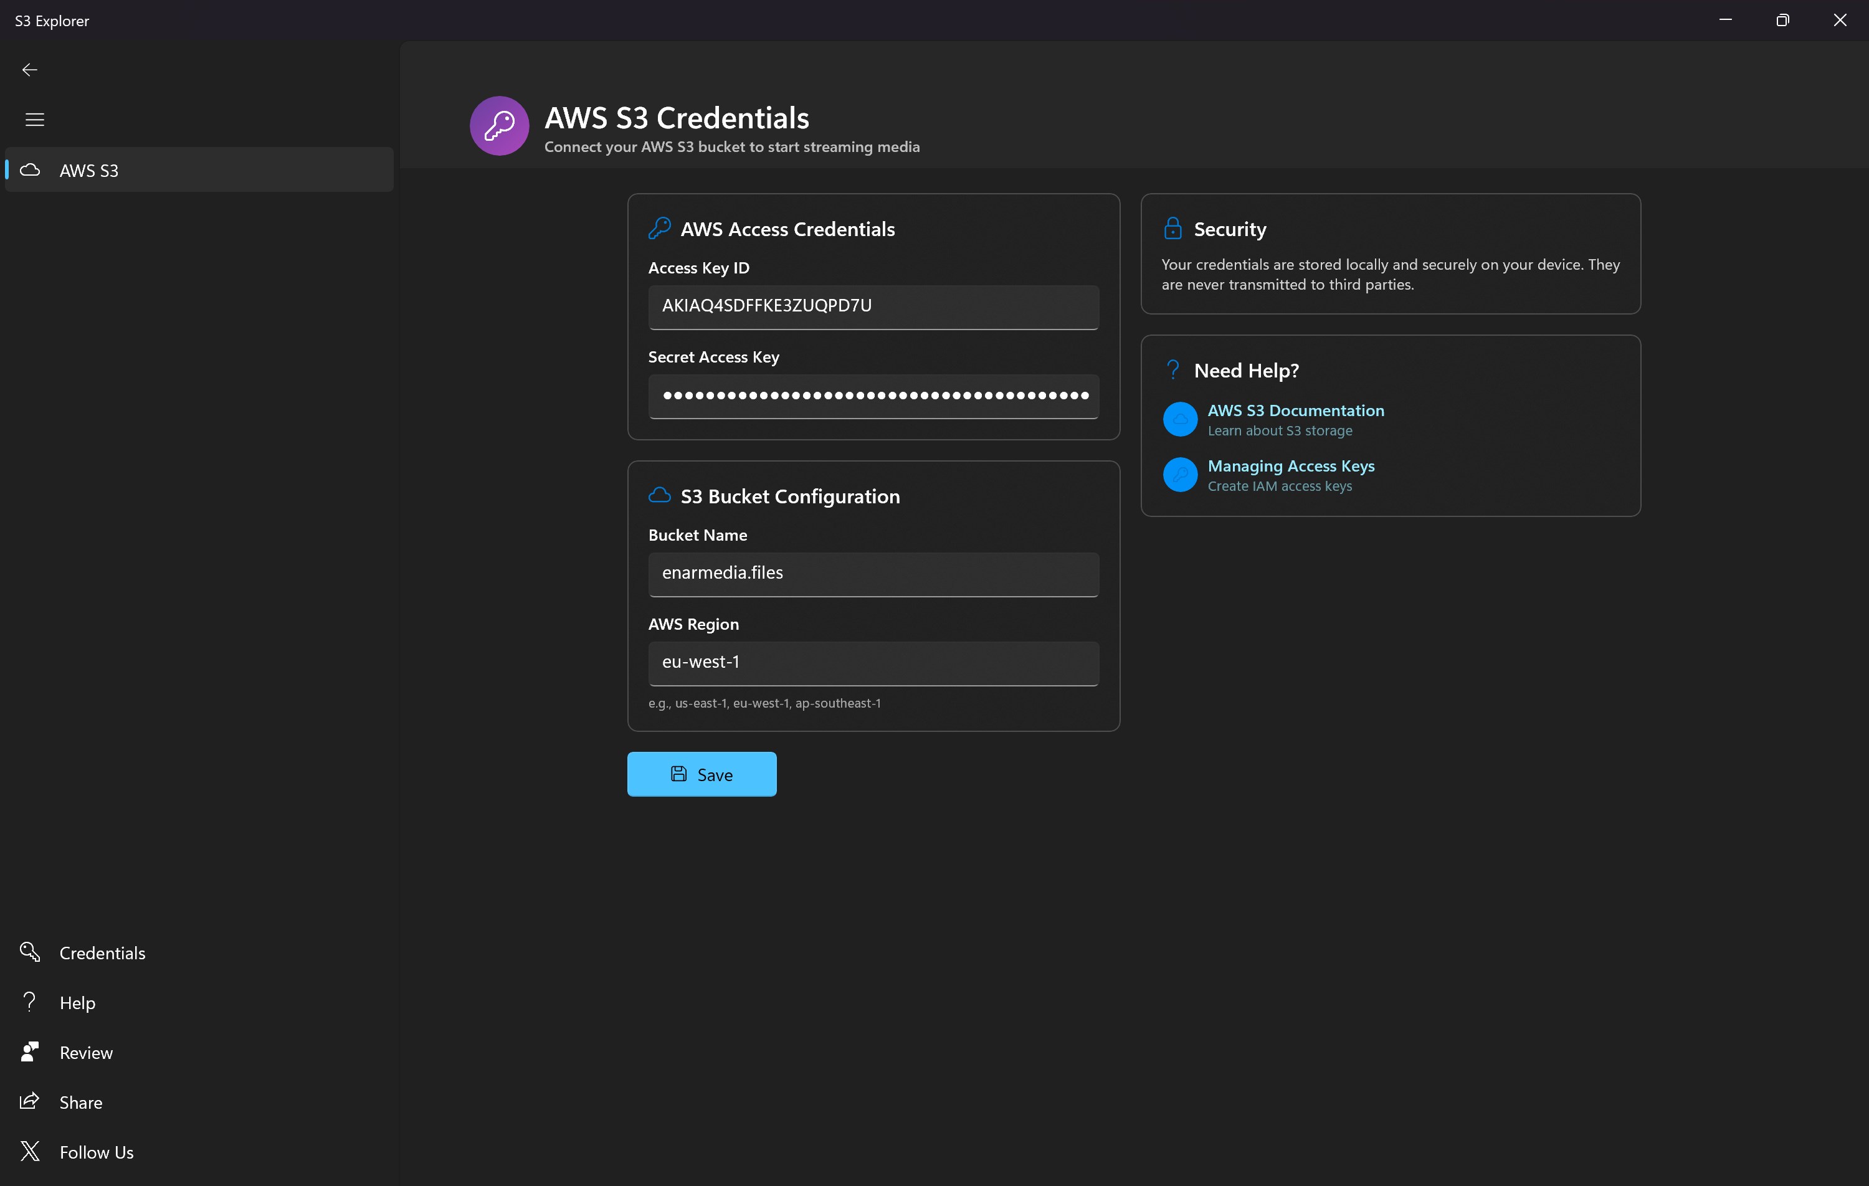The height and width of the screenshot is (1186, 1869).
Task: Click the 'S3 Explorer' window title
Action: 52,21
